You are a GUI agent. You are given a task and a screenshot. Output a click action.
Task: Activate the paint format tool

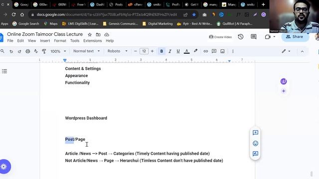tap(44, 51)
